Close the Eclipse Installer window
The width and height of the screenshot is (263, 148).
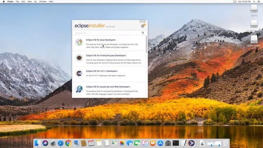(143, 21)
